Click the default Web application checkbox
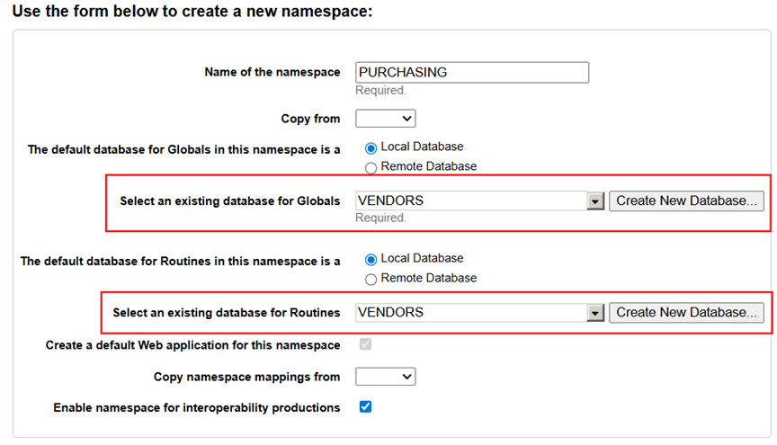 pos(365,345)
